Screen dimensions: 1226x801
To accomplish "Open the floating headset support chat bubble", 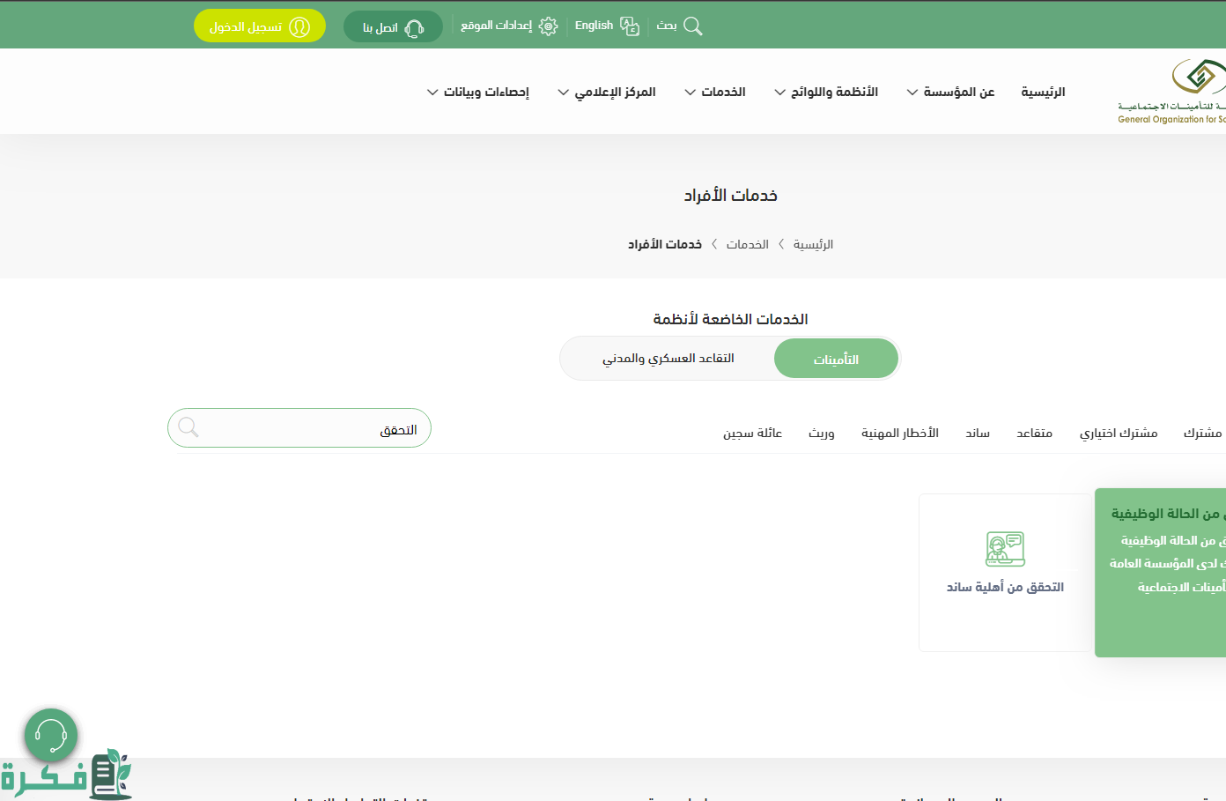I will [x=51, y=735].
